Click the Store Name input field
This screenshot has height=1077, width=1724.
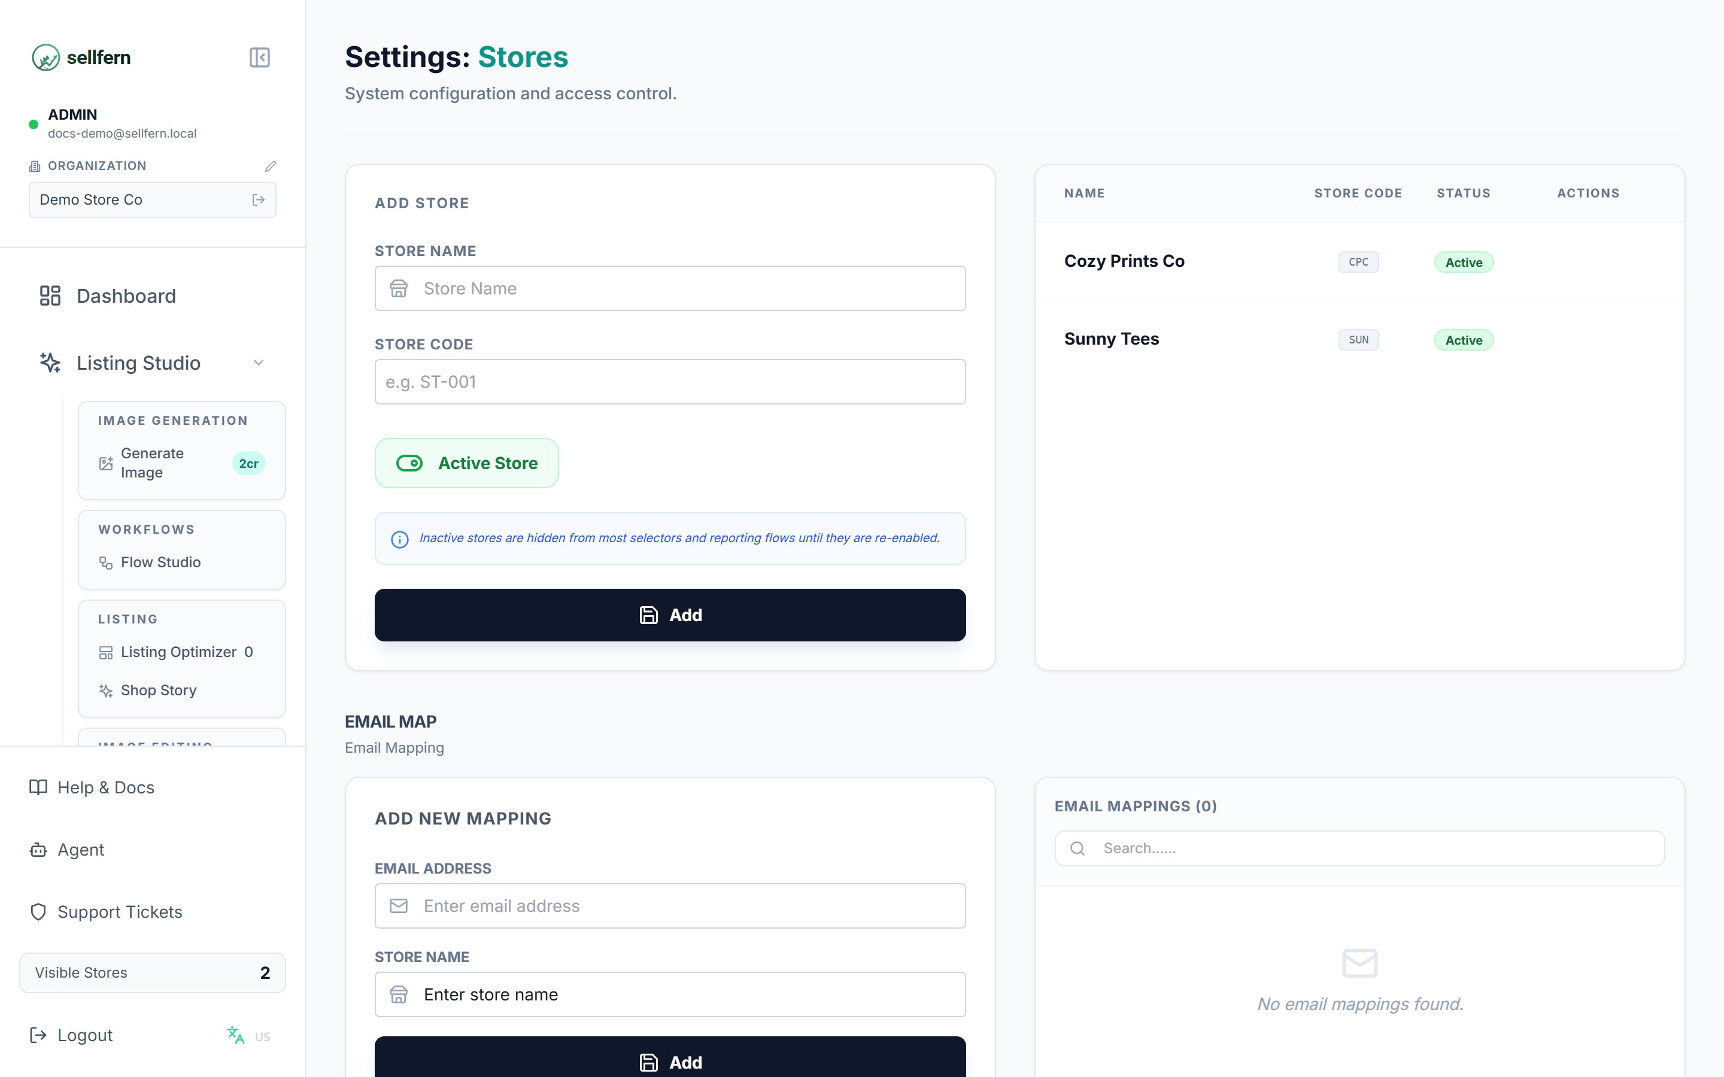tap(670, 288)
